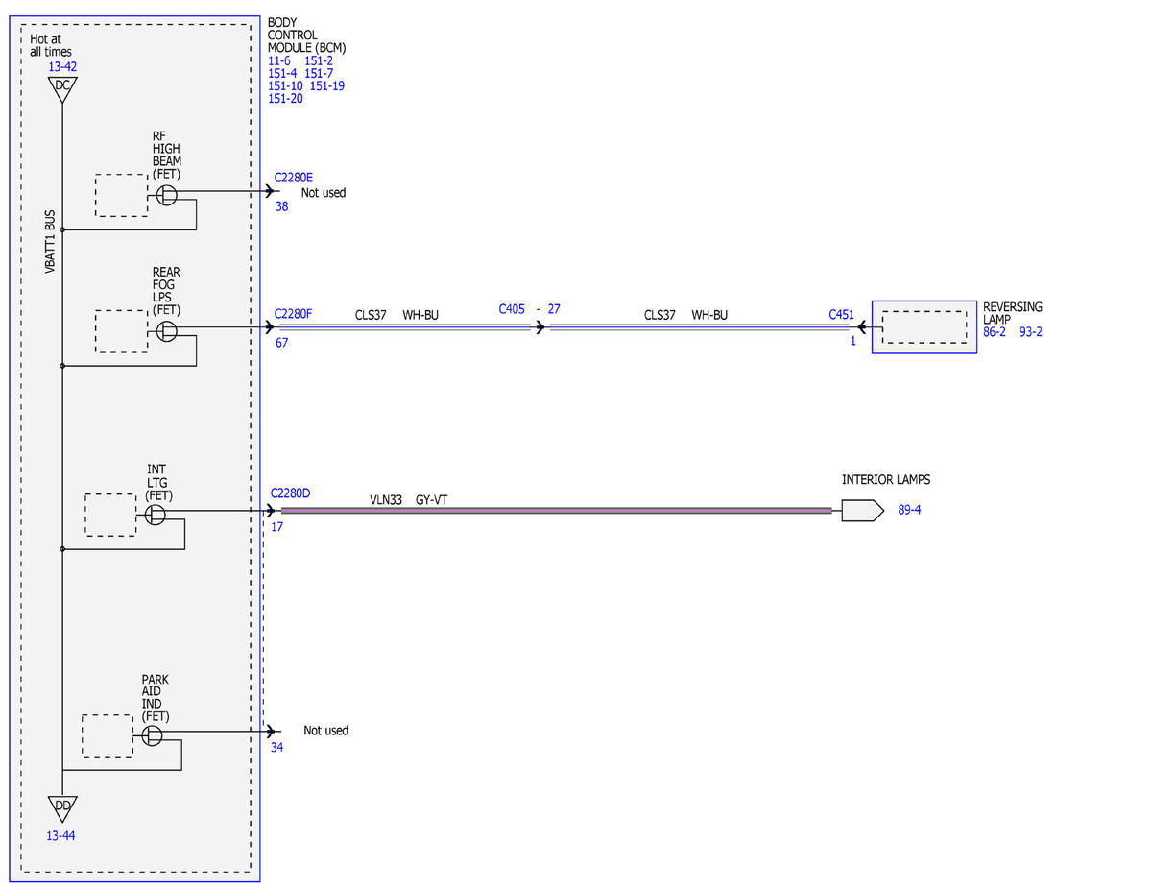This screenshot has width=1152, height=890.
Task: Open the 93-2 Reversing Lamp reference
Action: click(1031, 331)
